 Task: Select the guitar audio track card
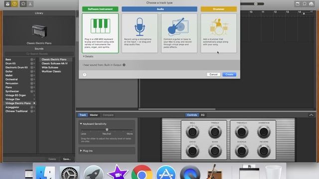[179, 33]
